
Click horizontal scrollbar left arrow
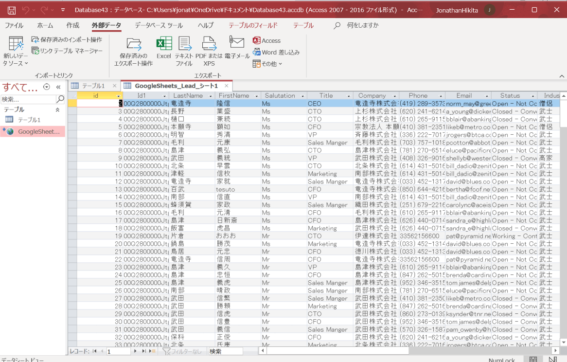click(x=263, y=350)
